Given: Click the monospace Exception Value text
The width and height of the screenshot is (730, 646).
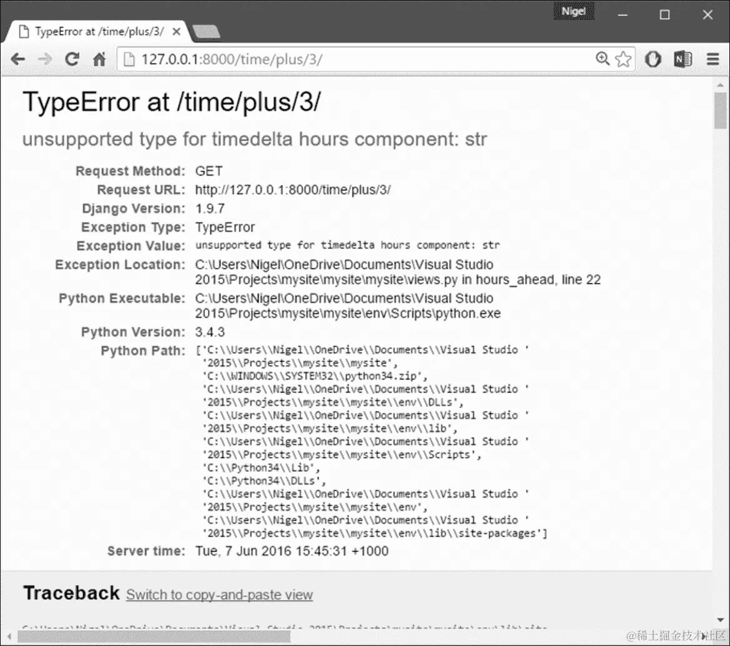Looking at the screenshot, I should [347, 245].
